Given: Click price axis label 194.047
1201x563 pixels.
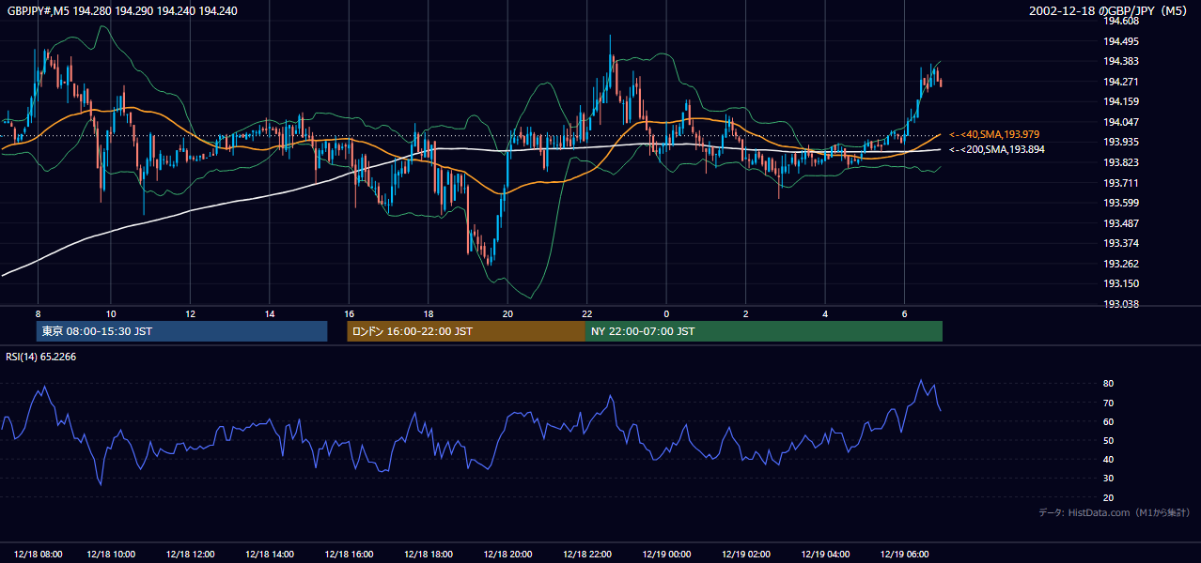Looking at the screenshot, I should [x=1121, y=122].
